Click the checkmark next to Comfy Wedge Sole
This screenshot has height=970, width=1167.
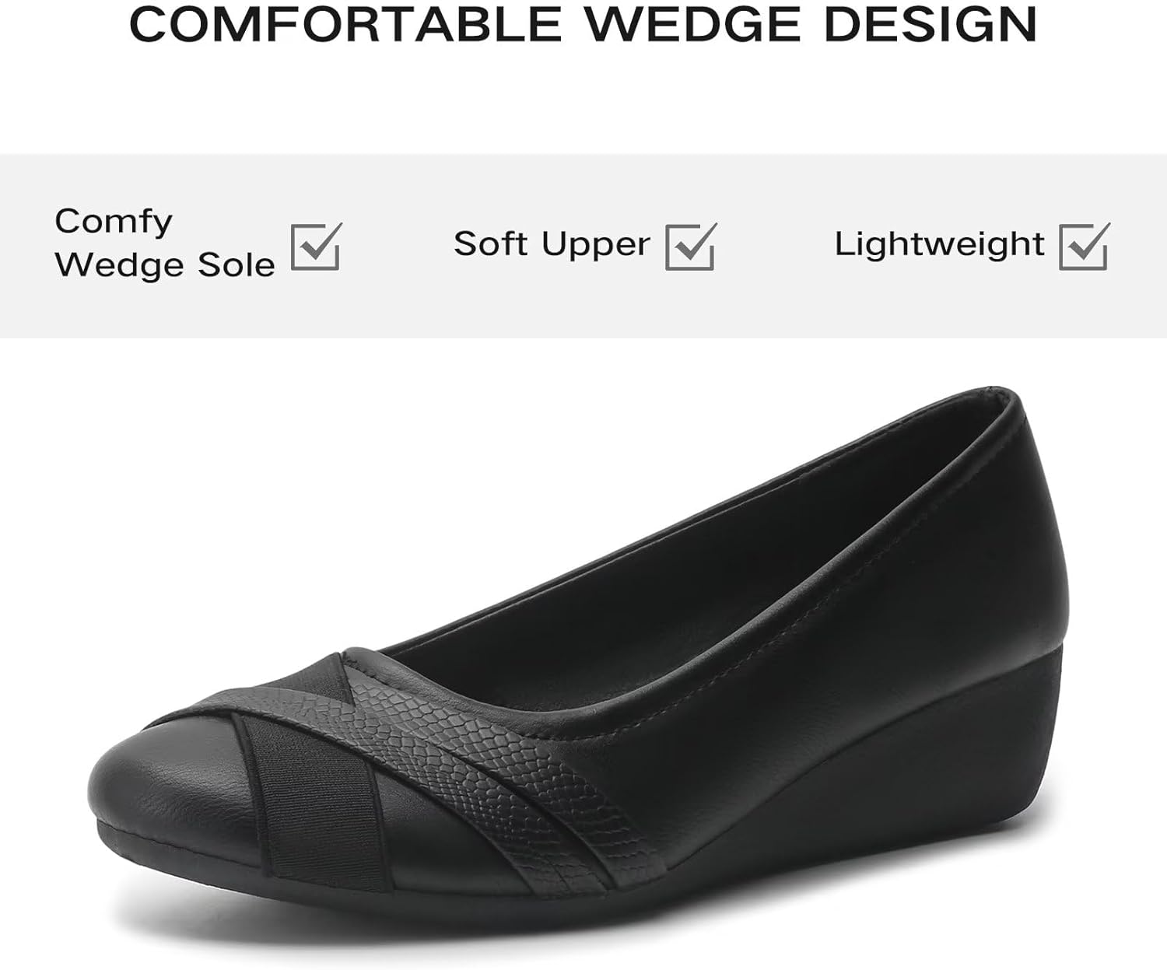[x=316, y=247]
